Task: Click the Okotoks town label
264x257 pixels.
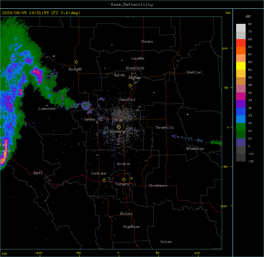Action: coord(126,214)
